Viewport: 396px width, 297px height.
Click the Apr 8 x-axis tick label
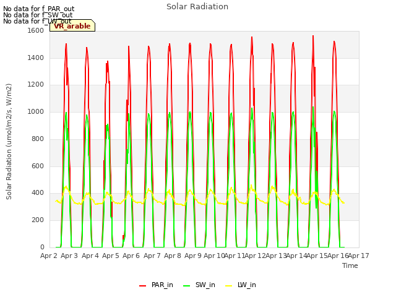(x=173, y=256)
